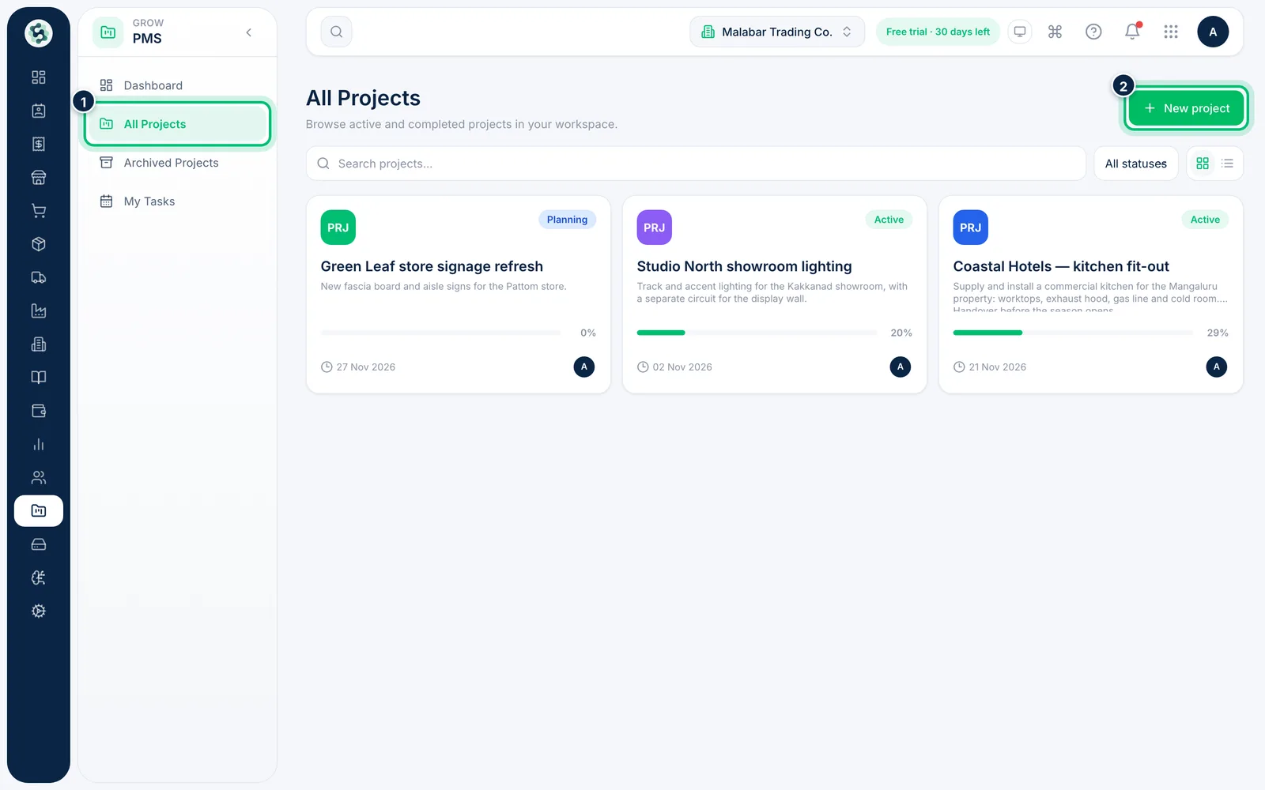Open the Coastal Hotels kitchen fit-out card
1265x790 pixels.
[1091, 295]
